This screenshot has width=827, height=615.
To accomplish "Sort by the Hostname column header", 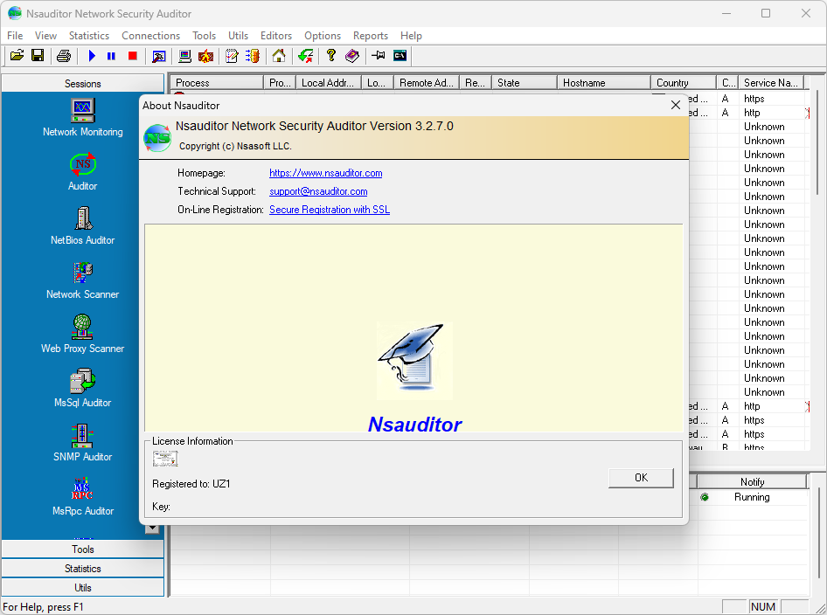I will [603, 83].
